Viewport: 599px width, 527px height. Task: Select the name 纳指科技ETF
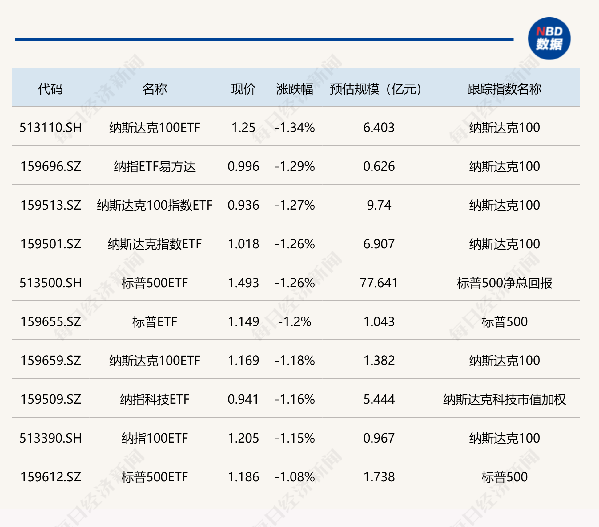pyautogui.click(x=155, y=399)
